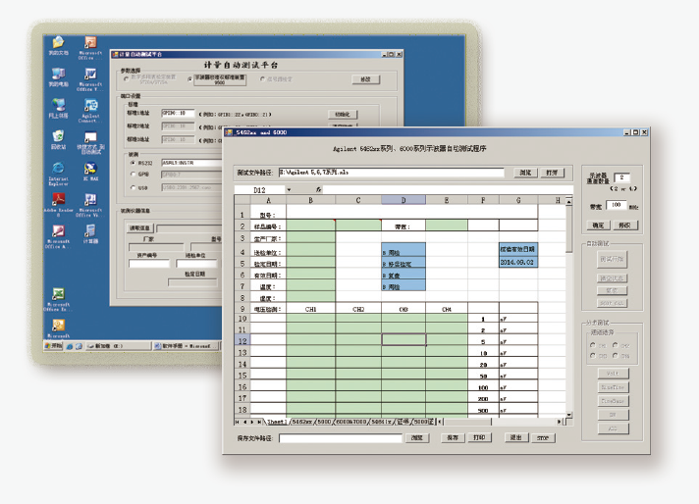Click the 保存文件路径 input field

pyautogui.click(x=340, y=438)
